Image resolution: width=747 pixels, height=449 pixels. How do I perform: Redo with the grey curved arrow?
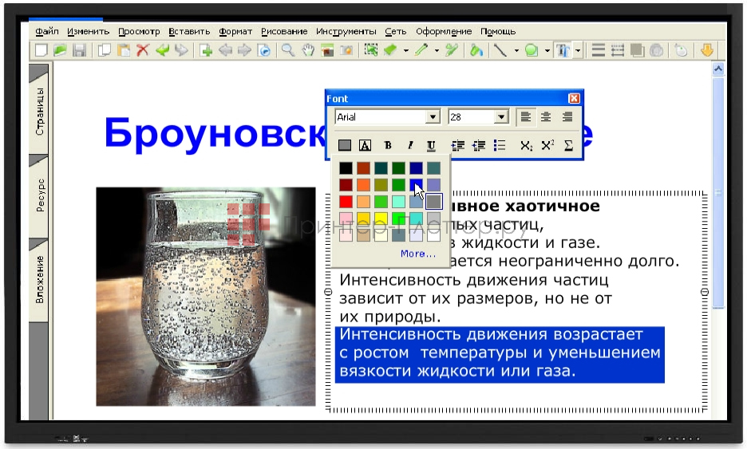pos(181,50)
